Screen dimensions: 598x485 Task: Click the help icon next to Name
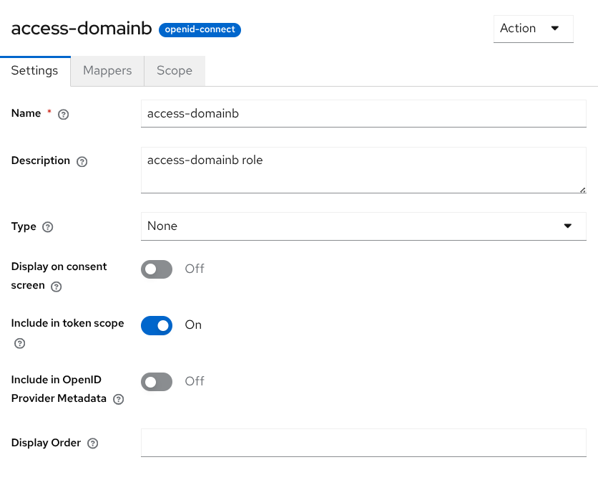tap(63, 114)
